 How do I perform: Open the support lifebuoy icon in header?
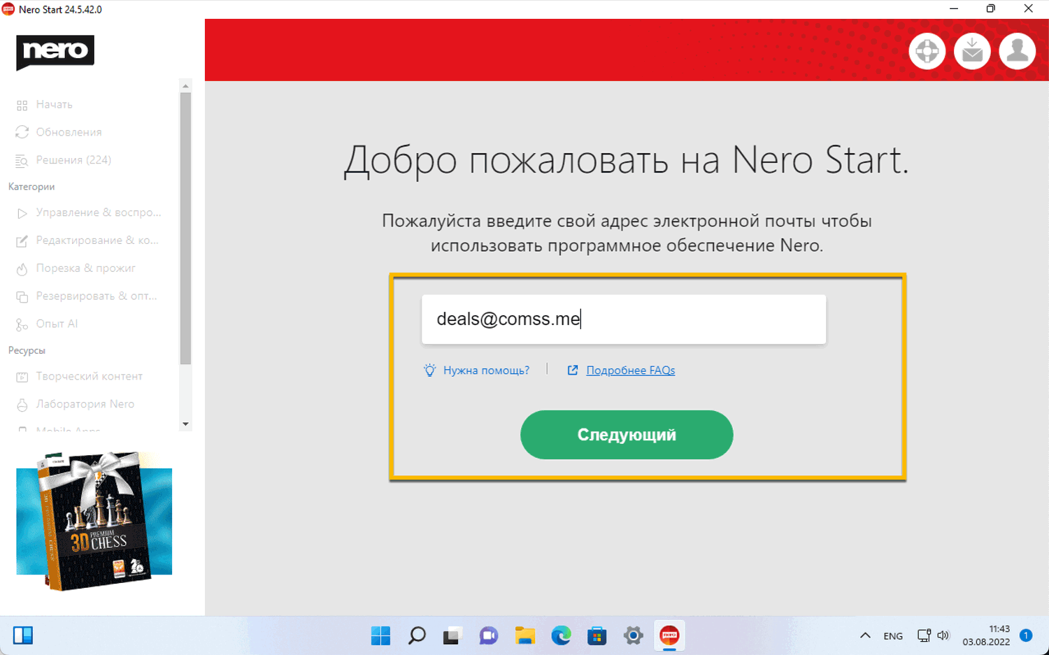(927, 51)
